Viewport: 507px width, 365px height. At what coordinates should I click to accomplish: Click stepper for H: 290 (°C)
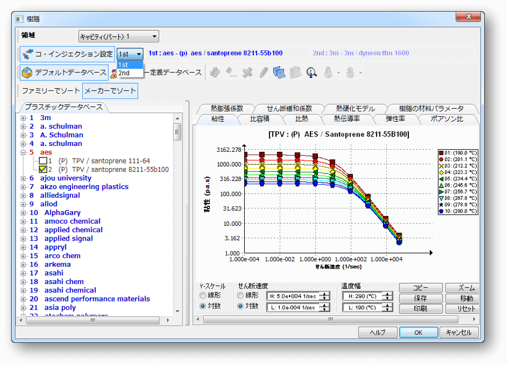[x=387, y=296]
